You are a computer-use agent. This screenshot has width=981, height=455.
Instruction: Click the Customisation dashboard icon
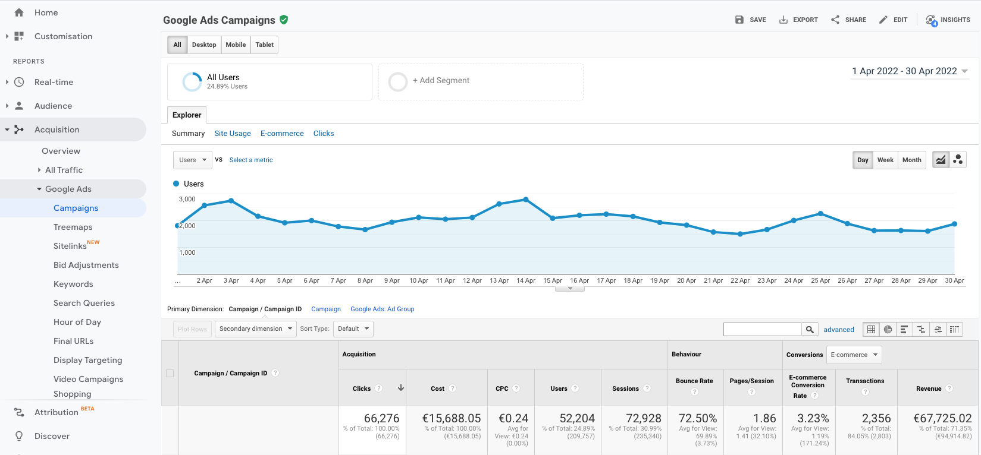tap(19, 36)
